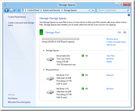Click OK status icon for Documents (D:)
Viewport: 135px width, 111px height.
pos(83,56)
